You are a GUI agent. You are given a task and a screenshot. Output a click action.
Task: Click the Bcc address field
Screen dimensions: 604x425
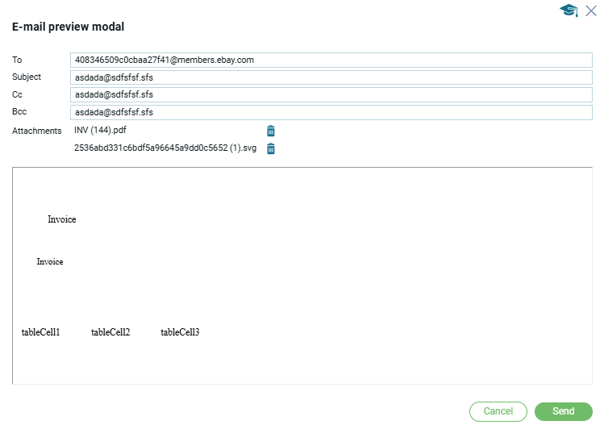pos(331,112)
